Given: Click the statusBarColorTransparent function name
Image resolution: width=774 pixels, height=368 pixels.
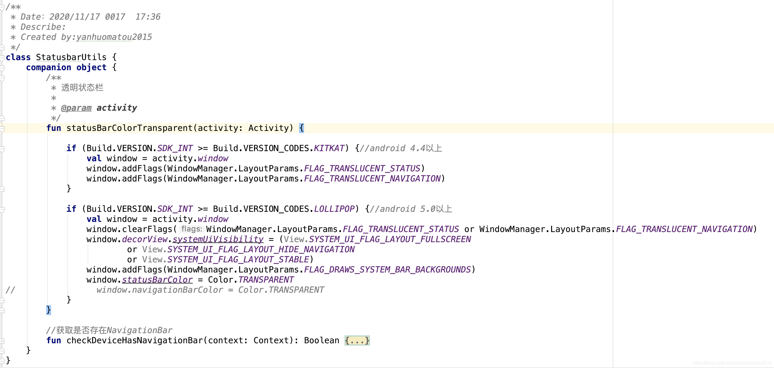Looking at the screenshot, I should click(129, 128).
